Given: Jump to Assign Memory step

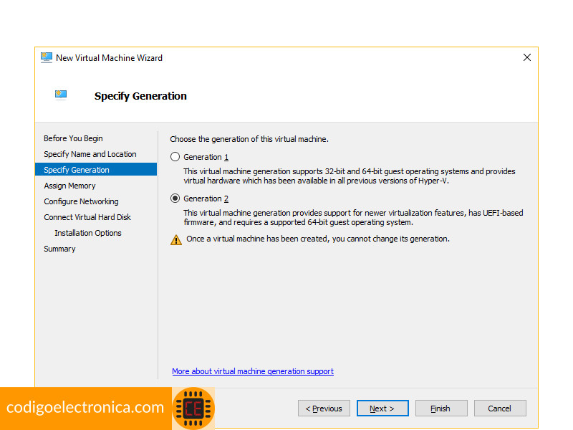Looking at the screenshot, I should coord(69,186).
